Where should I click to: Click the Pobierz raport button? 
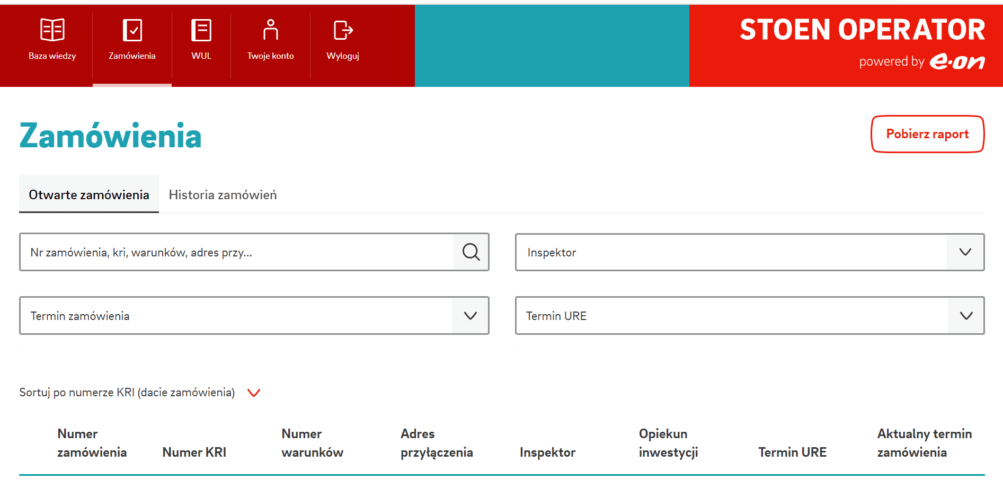(927, 134)
